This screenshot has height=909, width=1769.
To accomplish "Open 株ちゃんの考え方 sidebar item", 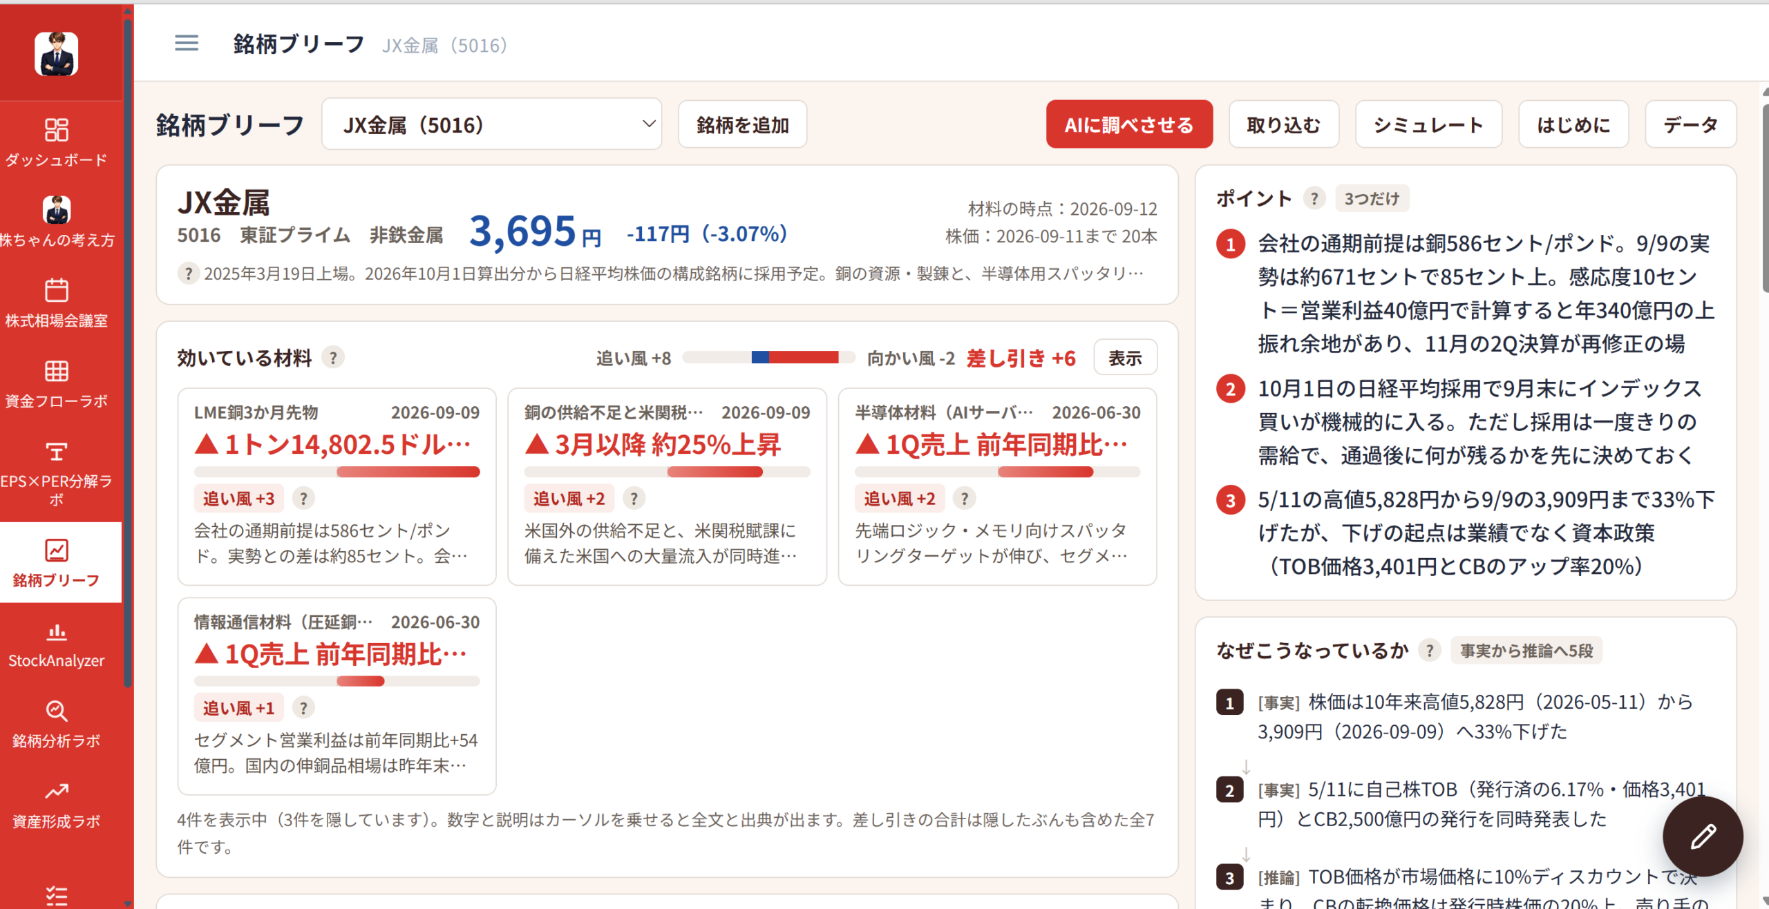I will coord(57,222).
